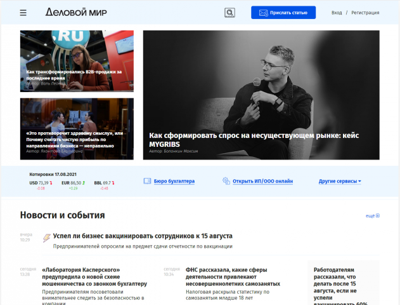Image resolution: width=400 pixels, height=305 pixels.
Task: Click the lightning icon beside the vaccination headline
Action: (46, 238)
